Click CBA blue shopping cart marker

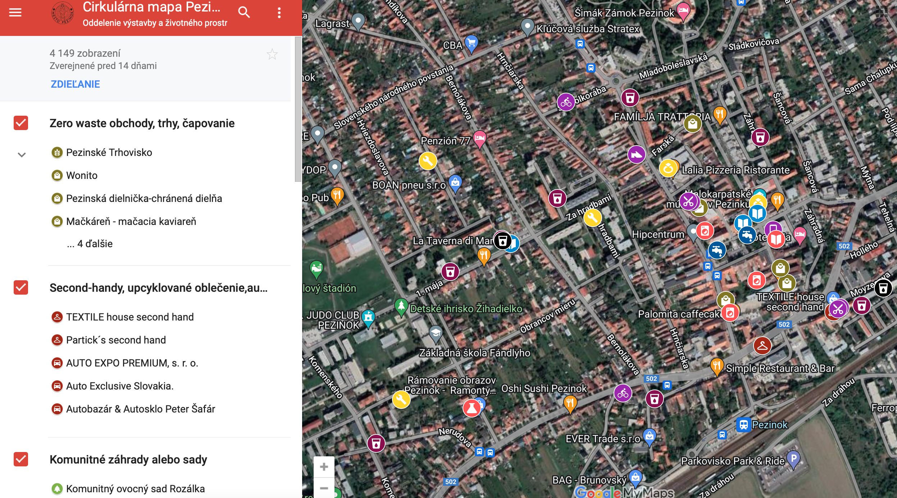coord(471,44)
